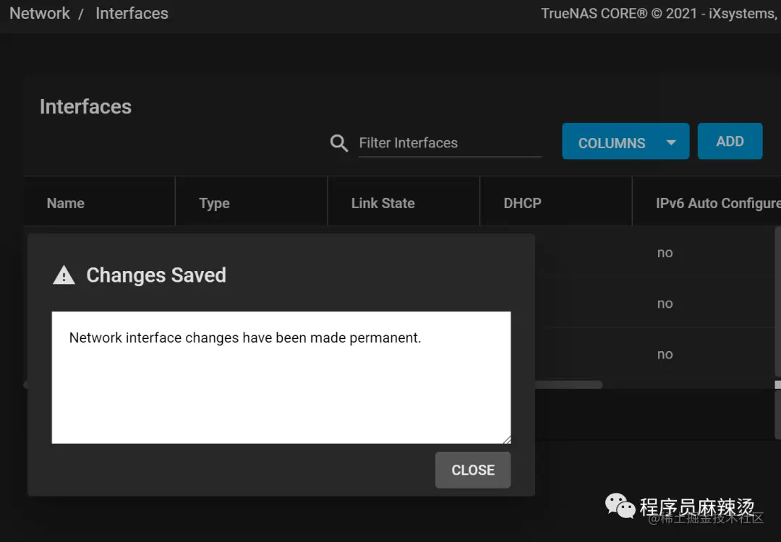Click the ADD interface button
The height and width of the screenshot is (542, 781).
[x=730, y=142]
